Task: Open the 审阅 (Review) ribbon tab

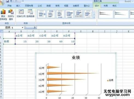Action: [57, 6]
